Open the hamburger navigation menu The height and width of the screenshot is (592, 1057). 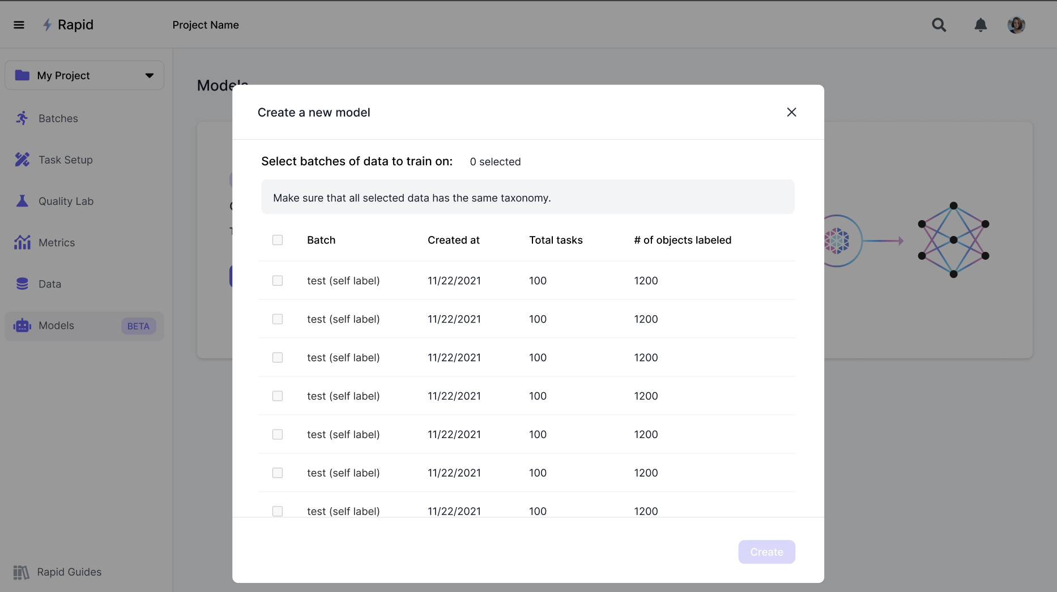pyautogui.click(x=19, y=25)
